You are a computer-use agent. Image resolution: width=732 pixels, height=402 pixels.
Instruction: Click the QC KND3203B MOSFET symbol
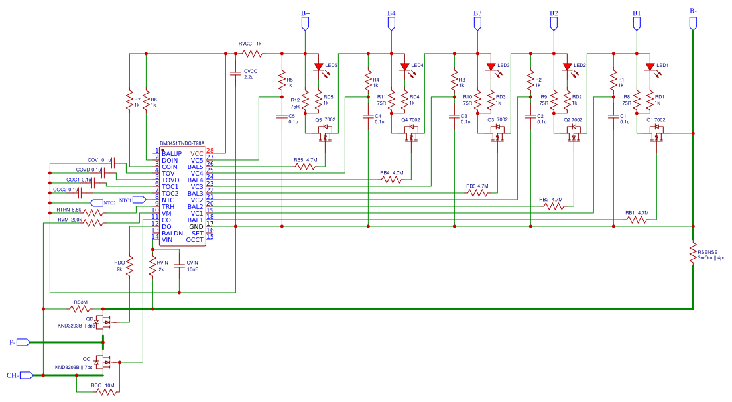click(104, 362)
